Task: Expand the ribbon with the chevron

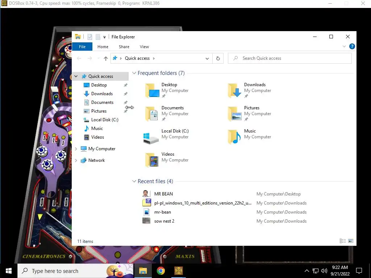Action: tap(344, 46)
